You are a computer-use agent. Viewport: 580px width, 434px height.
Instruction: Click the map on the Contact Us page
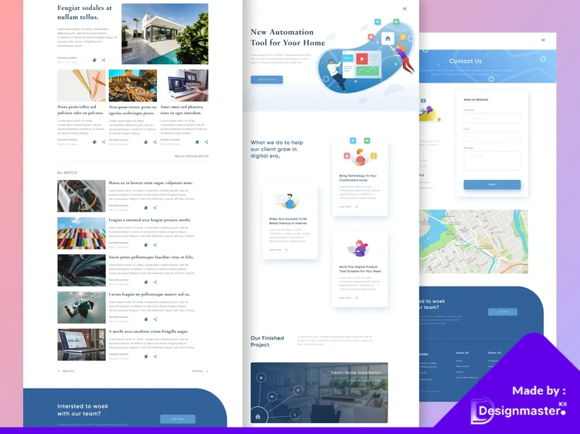[x=474, y=242]
